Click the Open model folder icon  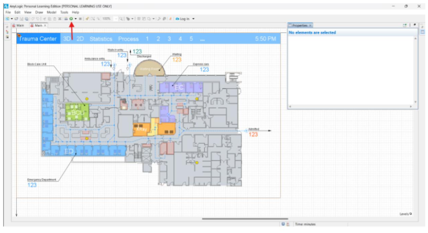(x=16, y=19)
